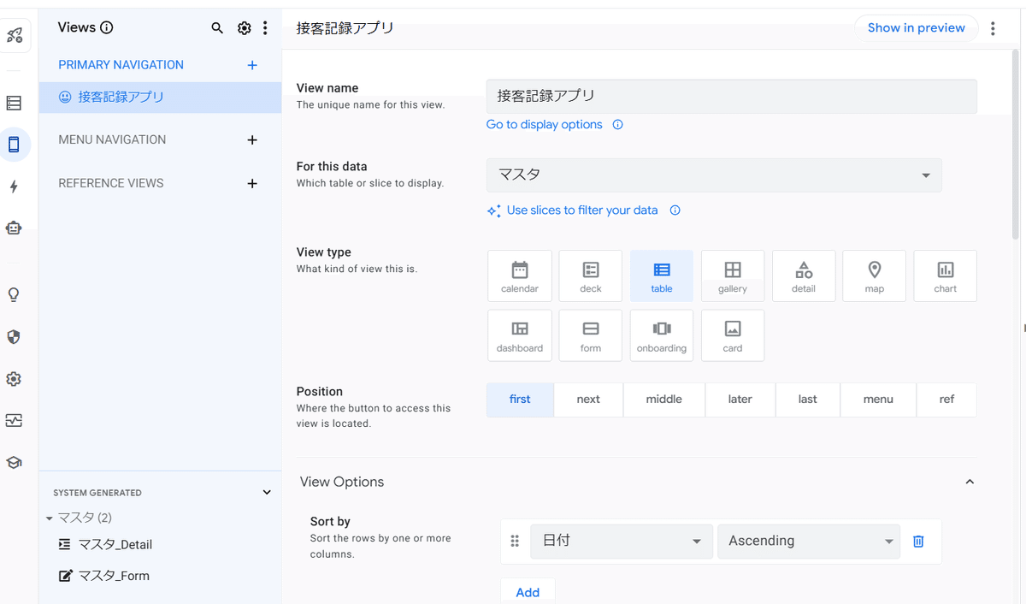The height and width of the screenshot is (604, 1026).
Task: Open the For this data マスタ dropdown
Action: [714, 175]
